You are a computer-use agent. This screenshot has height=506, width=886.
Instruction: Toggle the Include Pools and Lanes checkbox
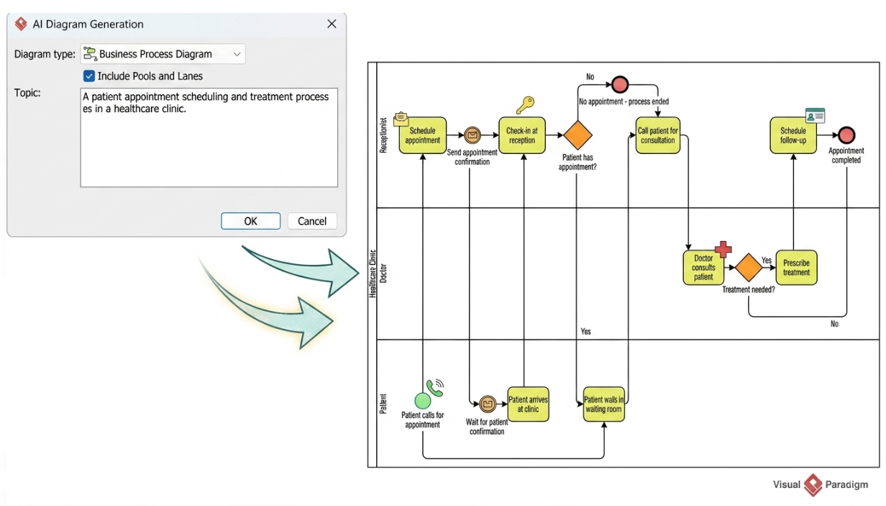(x=89, y=76)
